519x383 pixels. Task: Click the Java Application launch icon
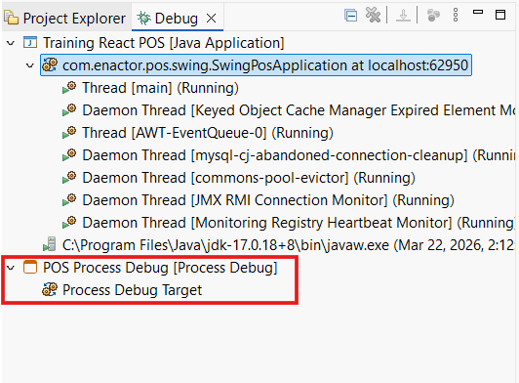30,43
